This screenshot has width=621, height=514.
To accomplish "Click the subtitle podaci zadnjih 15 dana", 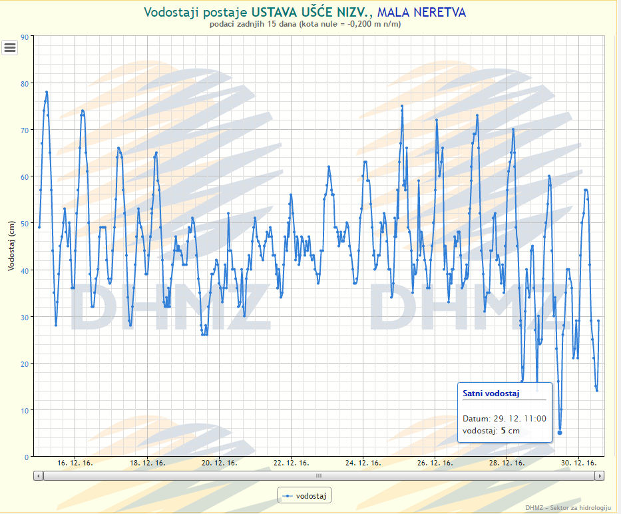I will click(x=304, y=25).
